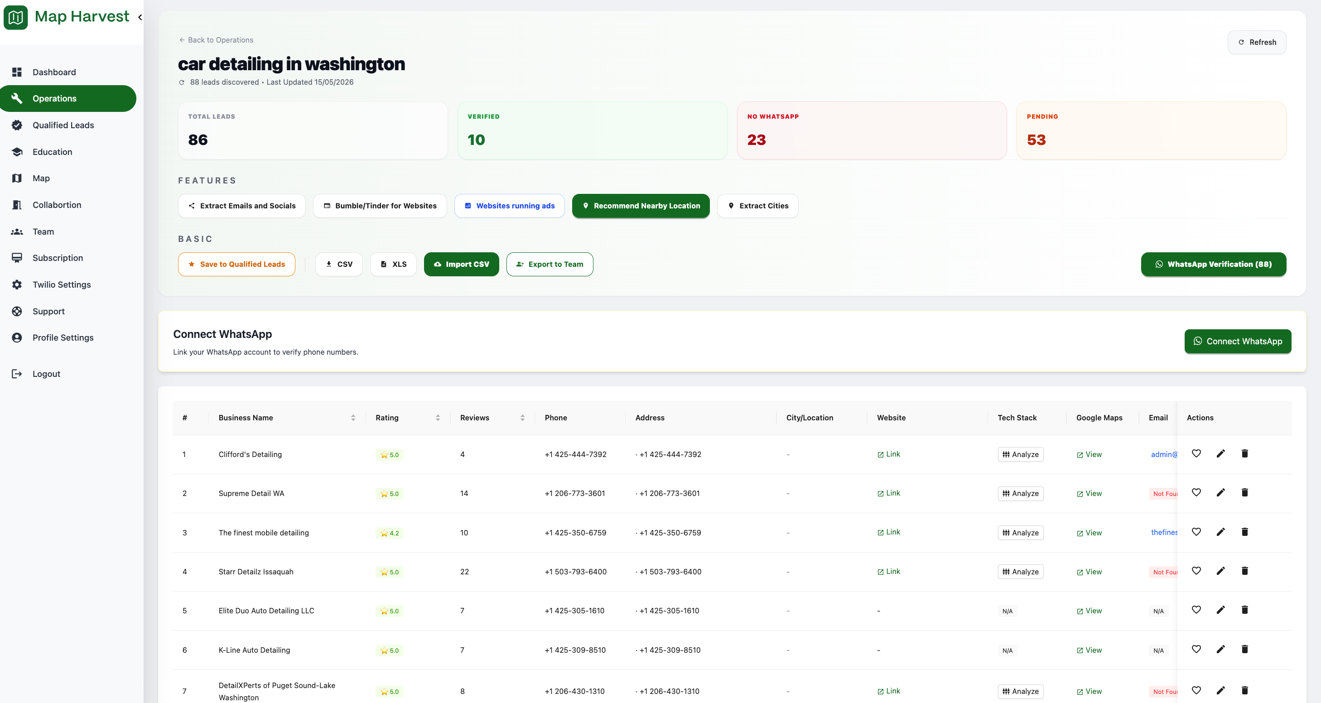The height and width of the screenshot is (703, 1321).
Task: Select Operations in the sidebar
Action: [x=68, y=98]
